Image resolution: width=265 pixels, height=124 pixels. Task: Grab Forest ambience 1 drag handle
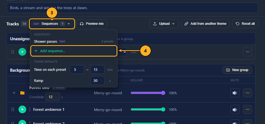(x=13, y=109)
